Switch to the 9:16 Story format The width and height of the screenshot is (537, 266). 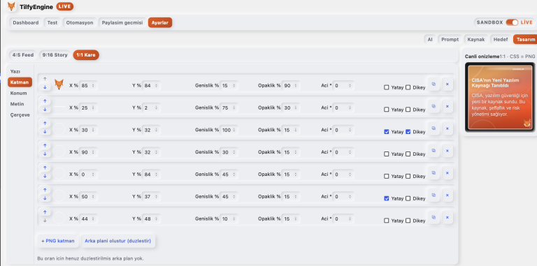pyautogui.click(x=55, y=54)
